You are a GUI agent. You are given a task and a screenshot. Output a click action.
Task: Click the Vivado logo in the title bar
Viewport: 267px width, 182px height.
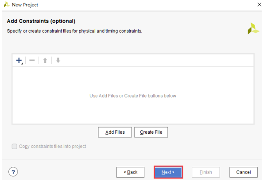point(6,4)
